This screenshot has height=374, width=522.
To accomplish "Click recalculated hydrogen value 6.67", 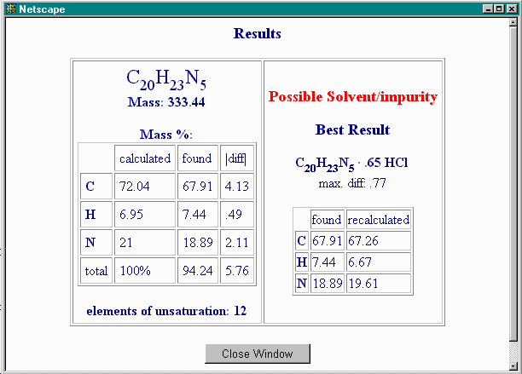I will [x=379, y=262].
